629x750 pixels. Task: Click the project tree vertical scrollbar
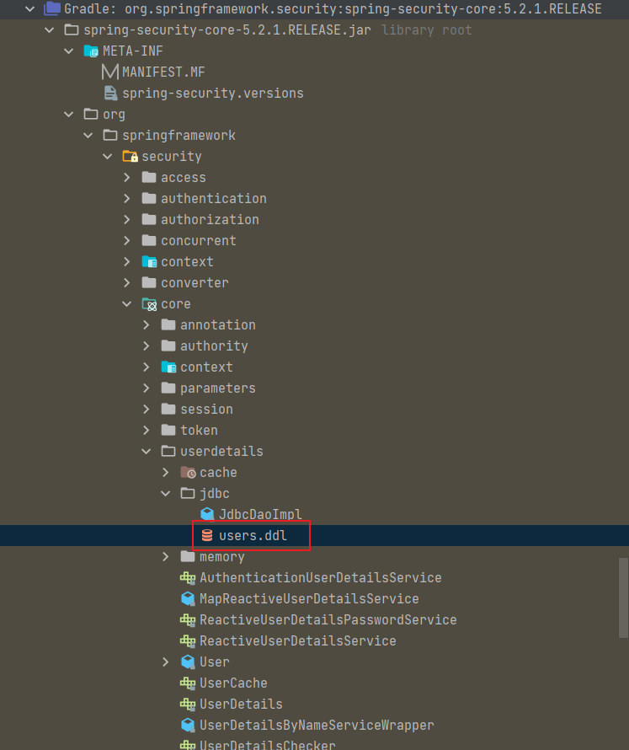[x=623, y=597]
